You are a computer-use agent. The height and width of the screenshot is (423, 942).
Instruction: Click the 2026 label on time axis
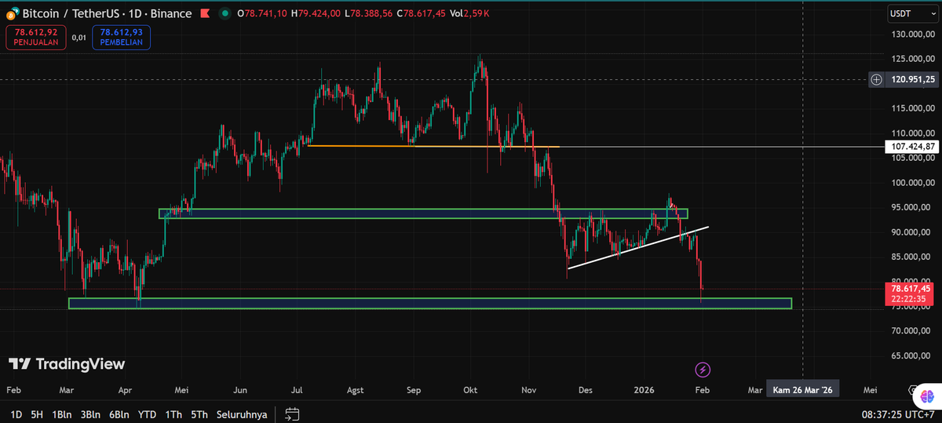[x=644, y=389]
